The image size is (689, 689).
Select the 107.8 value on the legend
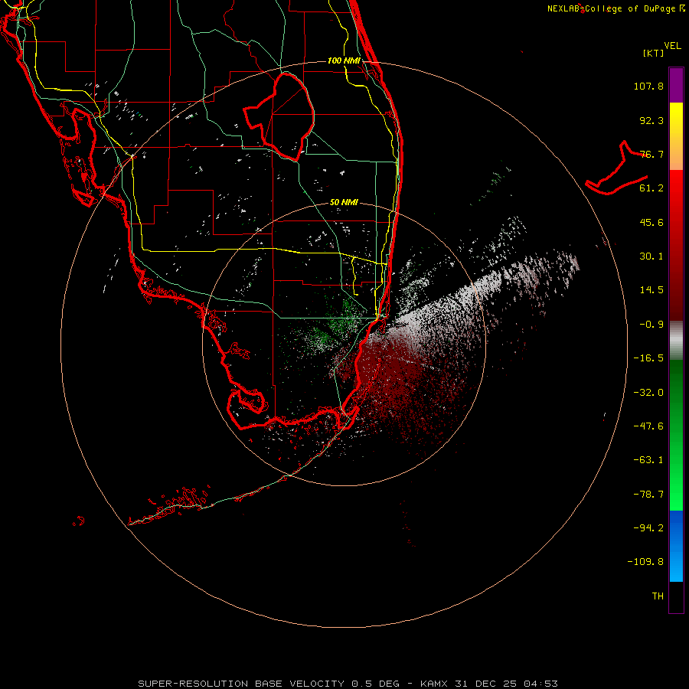click(648, 86)
